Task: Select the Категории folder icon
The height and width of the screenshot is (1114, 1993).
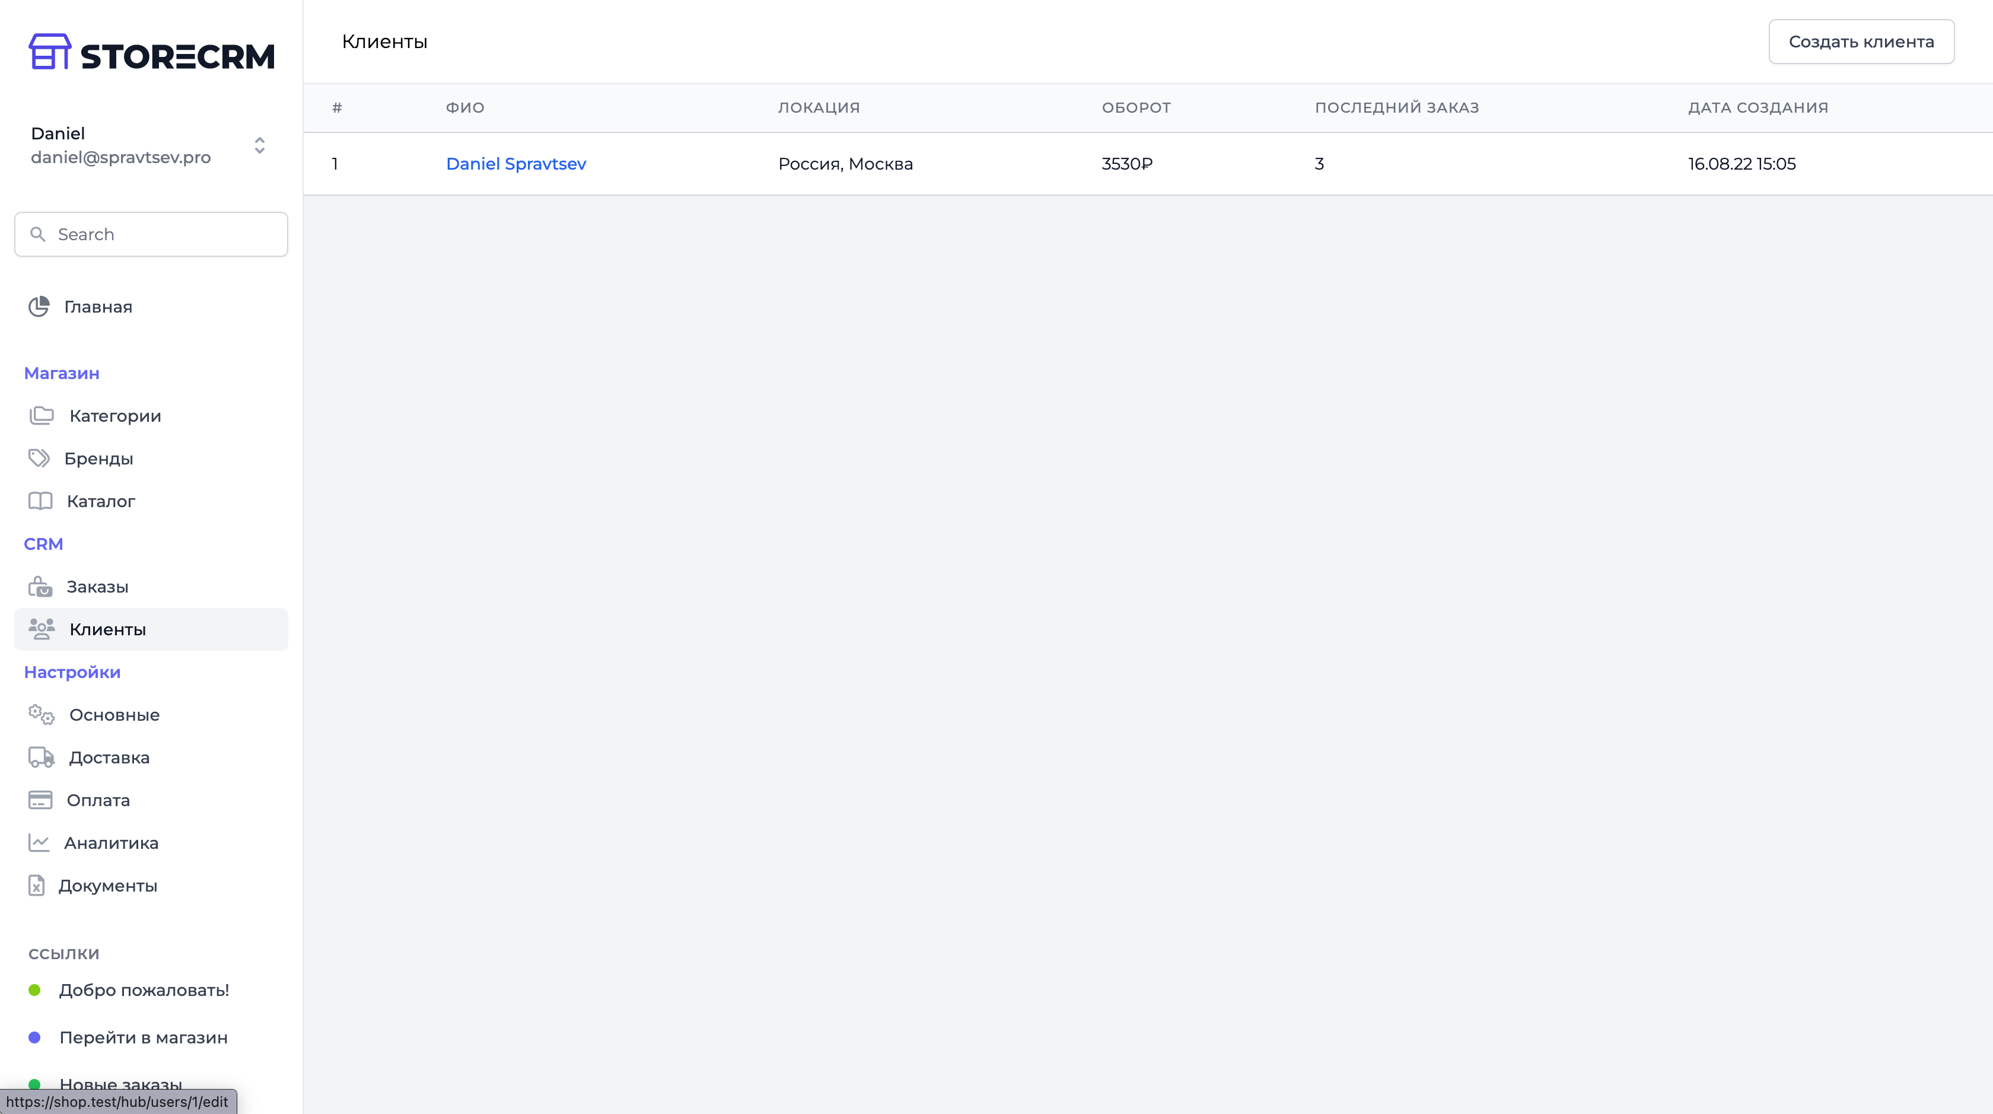Action: click(41, 415)
